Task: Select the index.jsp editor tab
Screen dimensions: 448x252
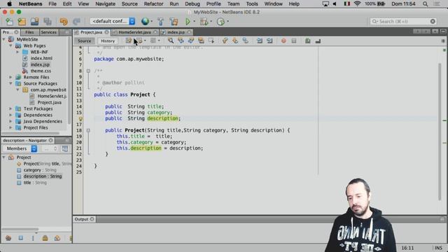Action: (x=176, y=32)
